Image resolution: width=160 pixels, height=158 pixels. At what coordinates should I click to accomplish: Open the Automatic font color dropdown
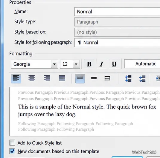click(142, 64)
